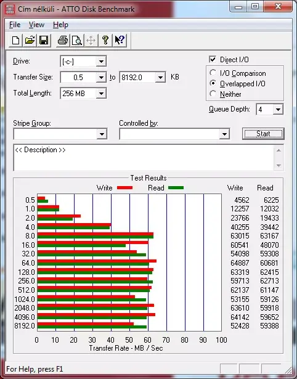Click the Write value 63015

(x=240, y=235)
